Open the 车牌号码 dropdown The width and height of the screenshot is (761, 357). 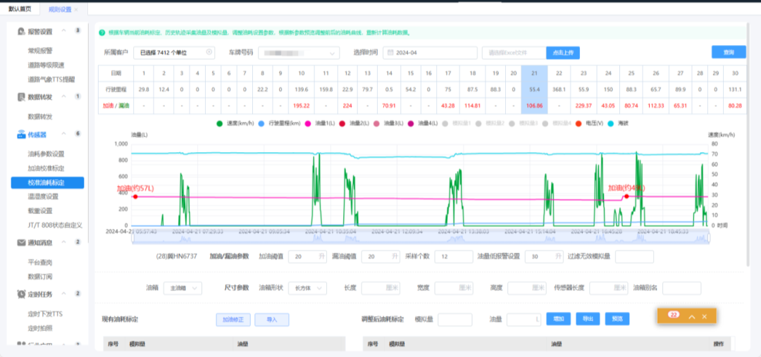[x=299, y=53]
